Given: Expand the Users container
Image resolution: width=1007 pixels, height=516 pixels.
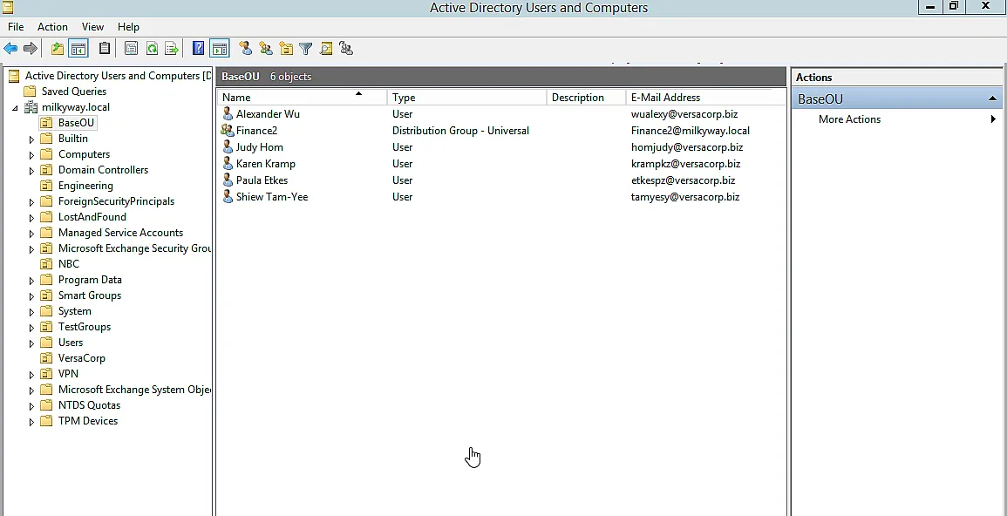Looking at the screenshot, I should click(31, 343).
